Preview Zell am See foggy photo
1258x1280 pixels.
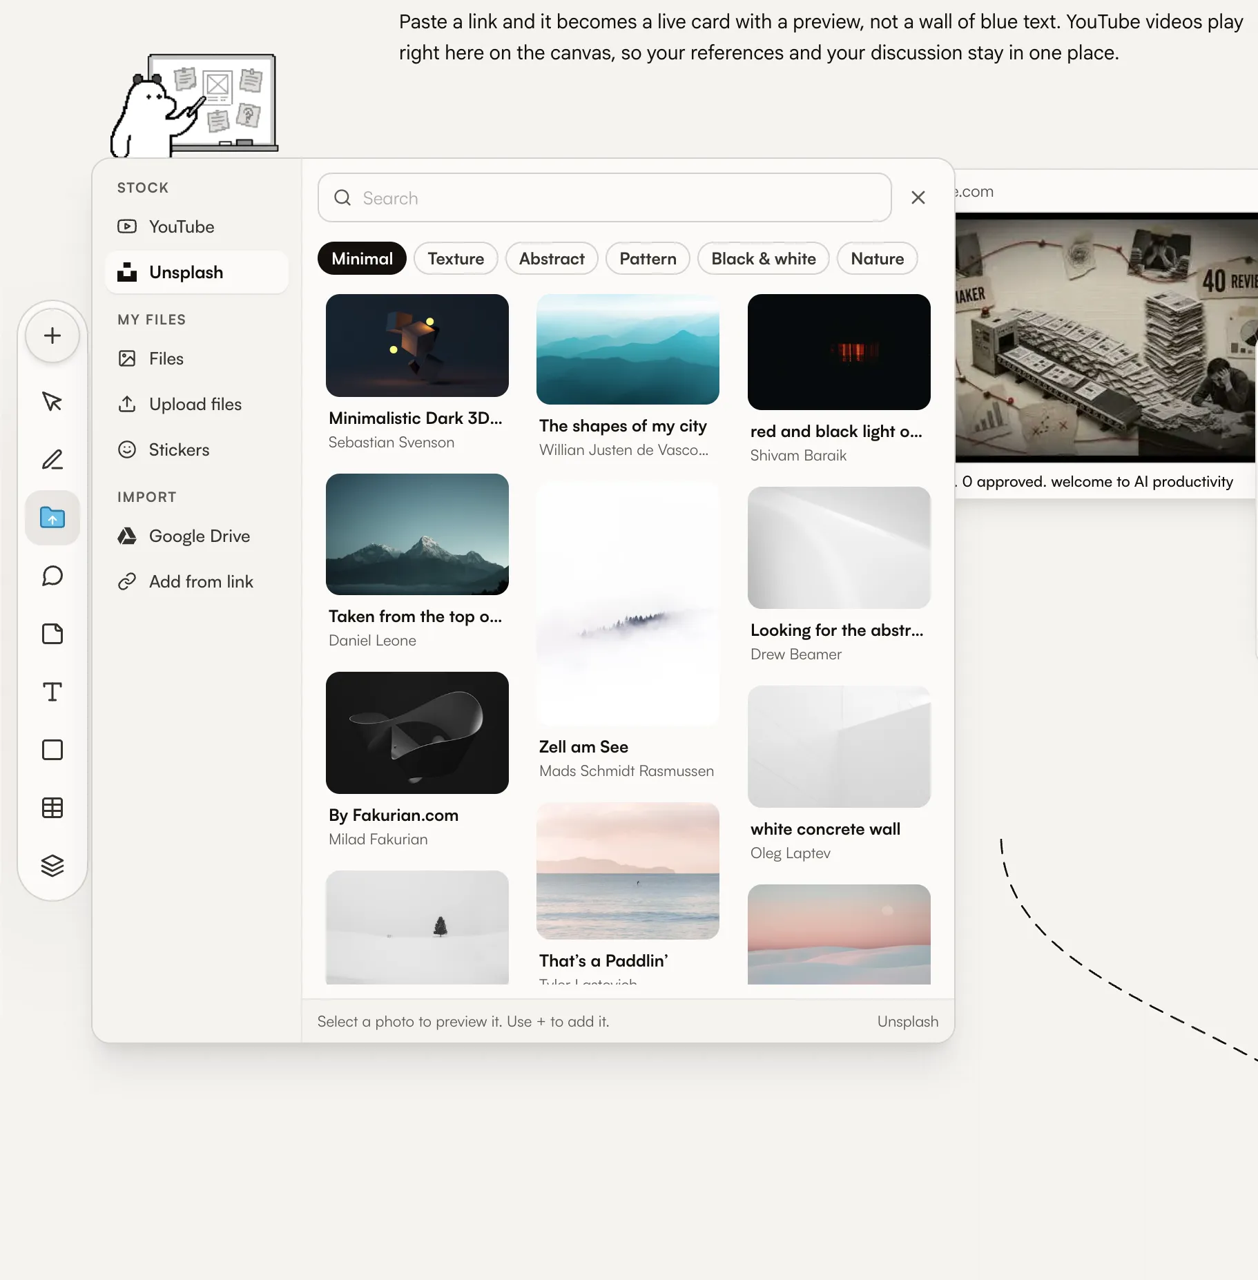628,603
